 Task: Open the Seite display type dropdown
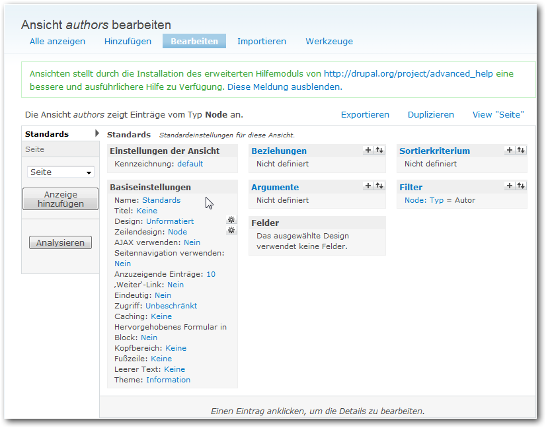coord(61,172)
